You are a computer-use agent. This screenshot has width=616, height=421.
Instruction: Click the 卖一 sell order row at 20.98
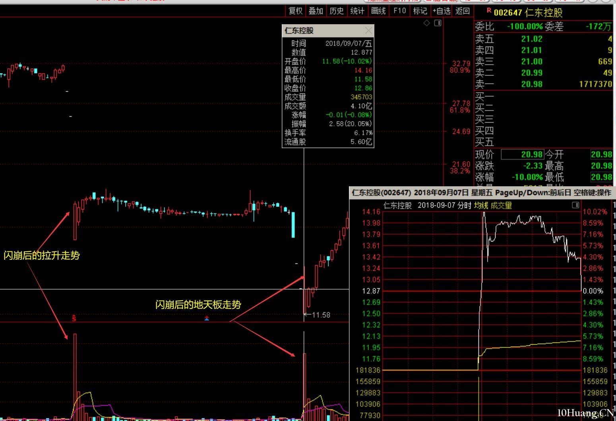pyautogui.click(x=543, y=84)
